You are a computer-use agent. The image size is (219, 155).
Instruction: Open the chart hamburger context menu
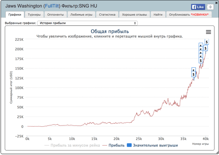pos(208,32)
